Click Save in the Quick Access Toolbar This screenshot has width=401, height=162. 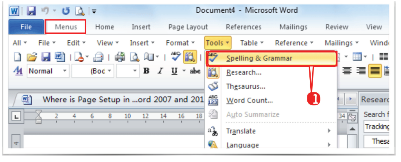(31, 11)
